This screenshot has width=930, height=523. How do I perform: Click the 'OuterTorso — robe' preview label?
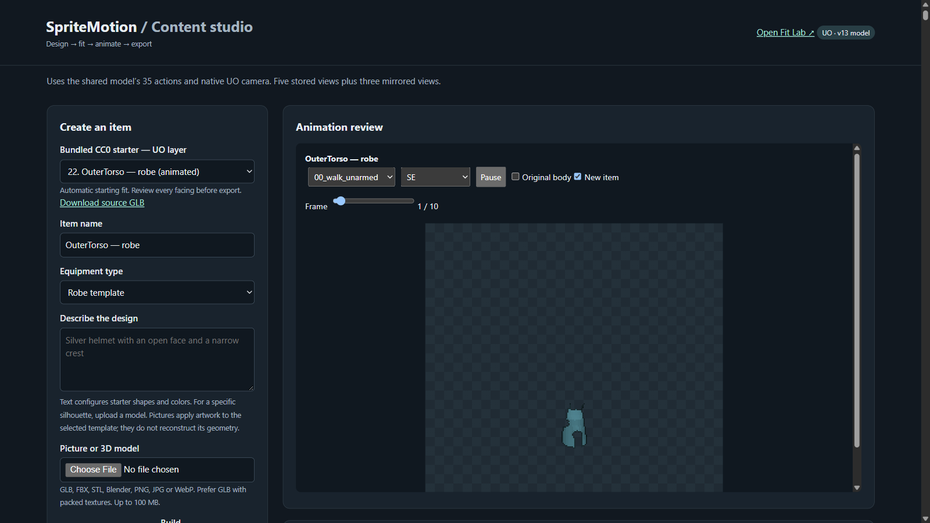pos(342,159)
